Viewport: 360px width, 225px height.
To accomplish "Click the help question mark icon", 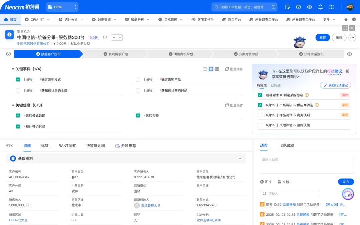I will (298, 7).
